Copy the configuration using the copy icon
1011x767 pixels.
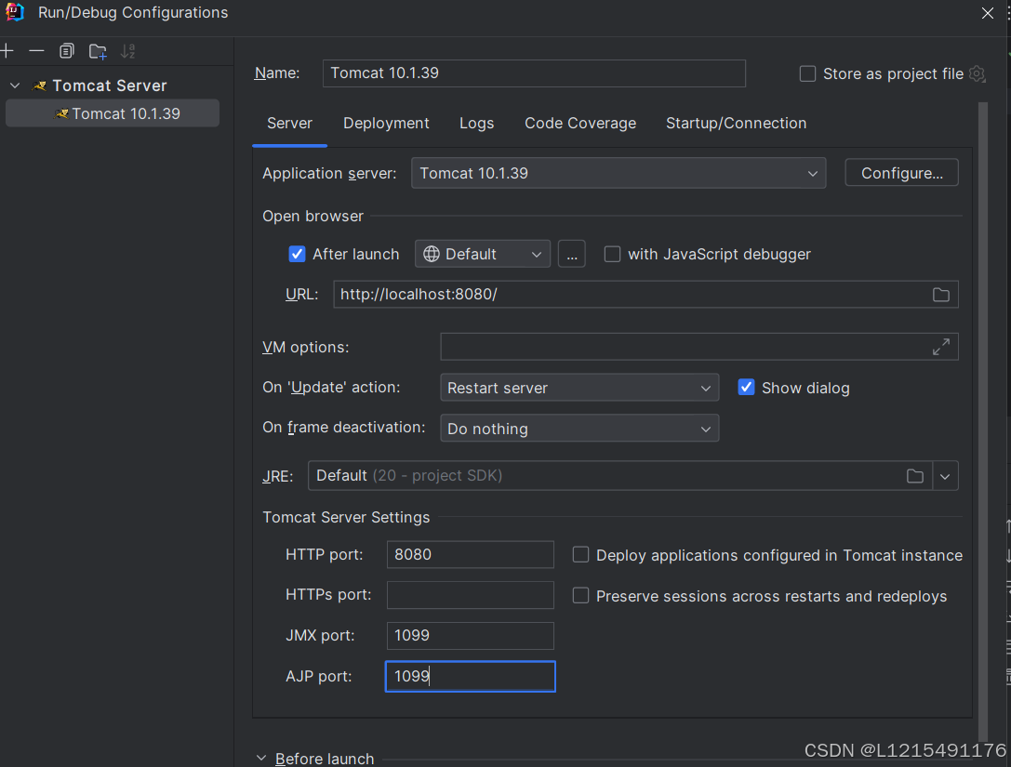coord(66,51)
